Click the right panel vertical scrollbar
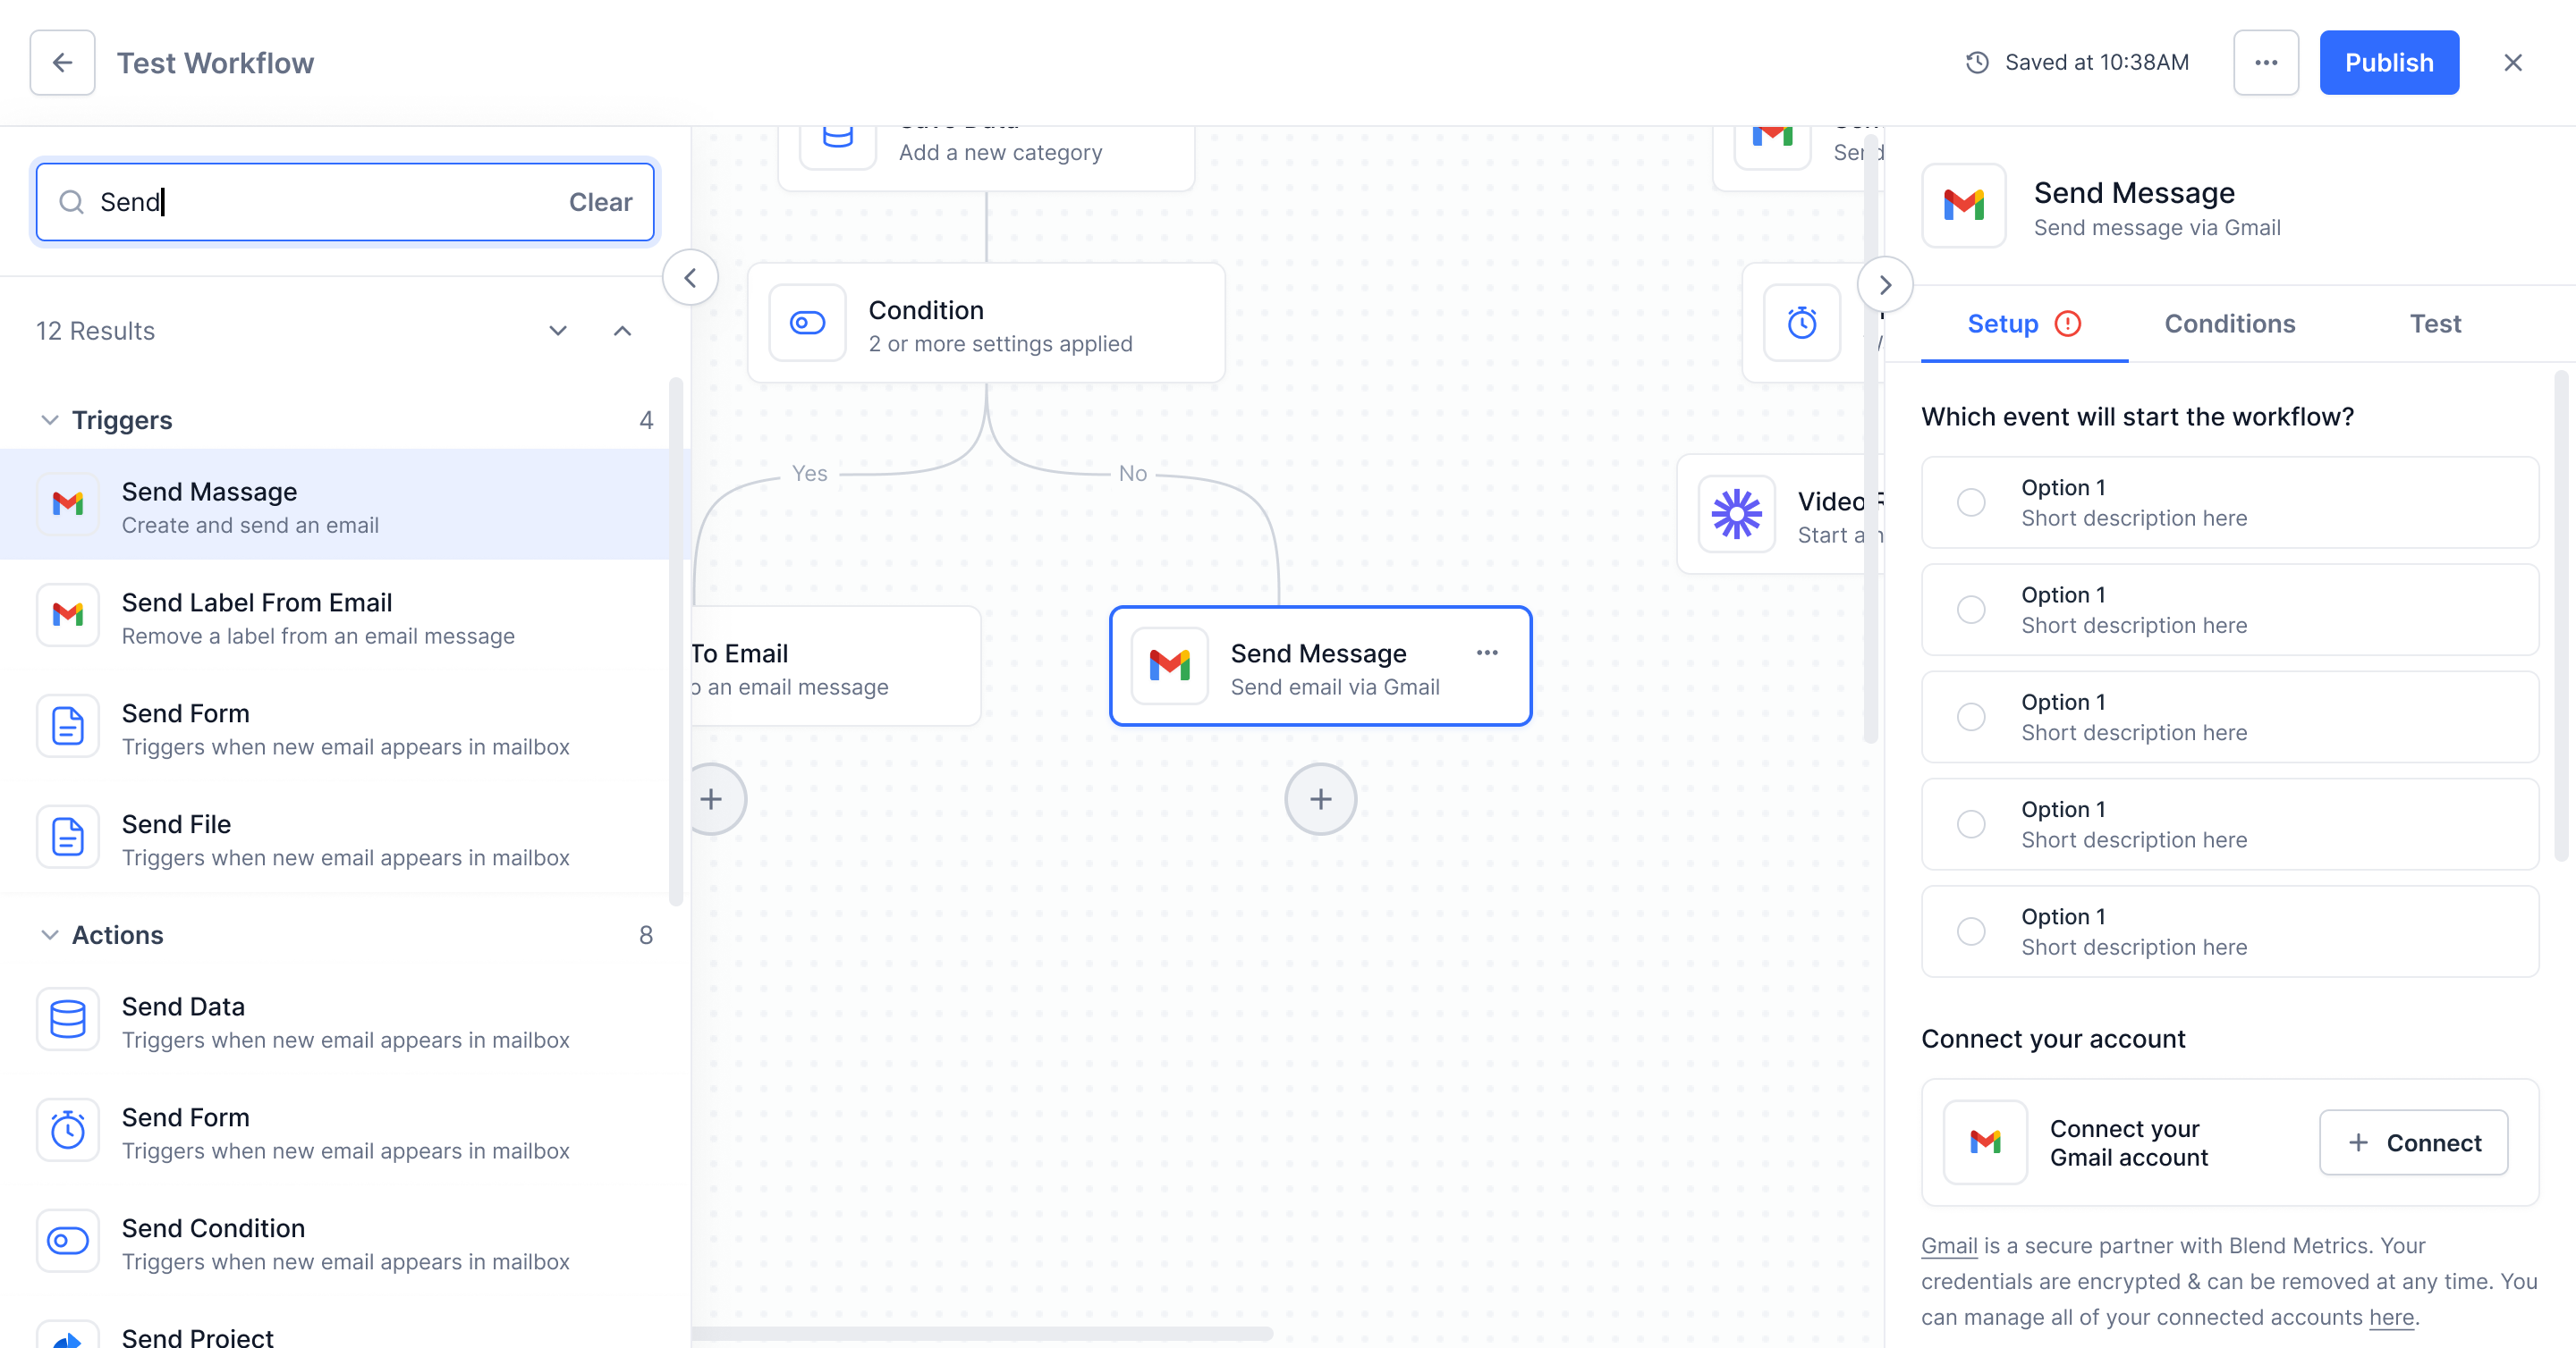 [2561, 614]
